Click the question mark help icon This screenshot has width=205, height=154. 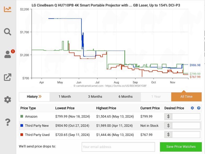tap(8, 122)
